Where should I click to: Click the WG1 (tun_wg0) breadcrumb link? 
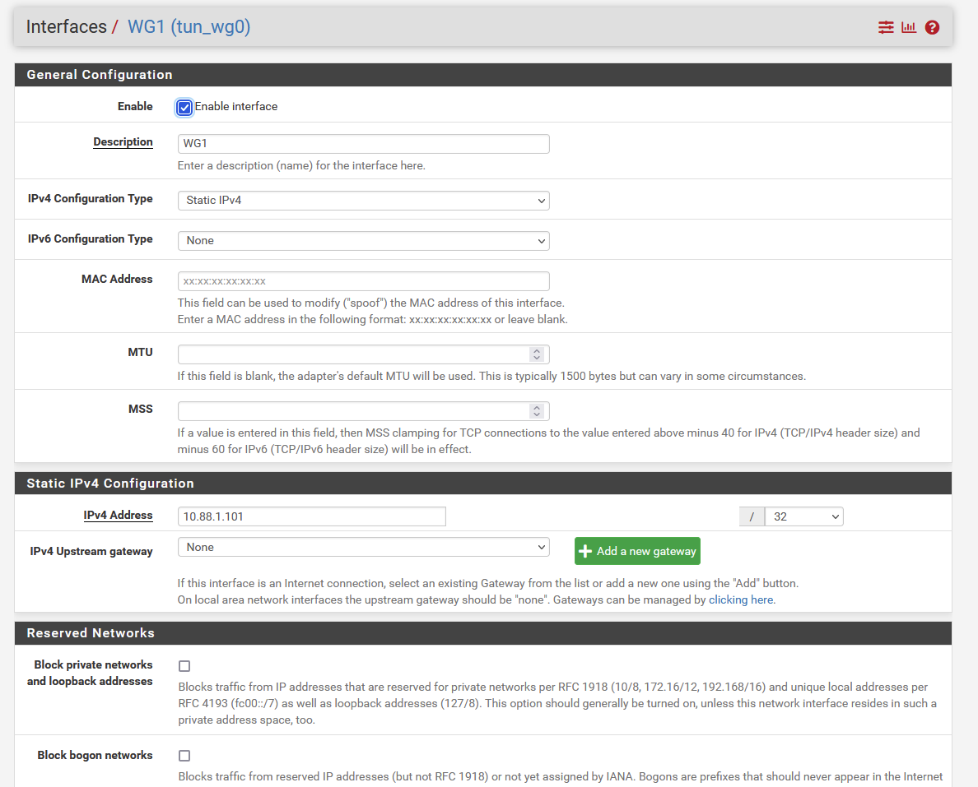coord(189,27)
